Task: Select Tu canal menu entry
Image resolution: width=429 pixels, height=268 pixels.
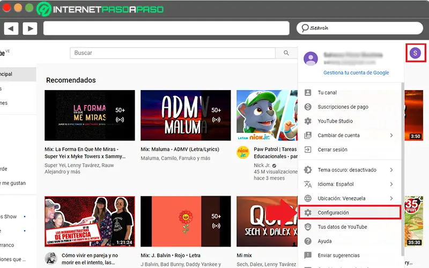Action: (x=350, y=92)
